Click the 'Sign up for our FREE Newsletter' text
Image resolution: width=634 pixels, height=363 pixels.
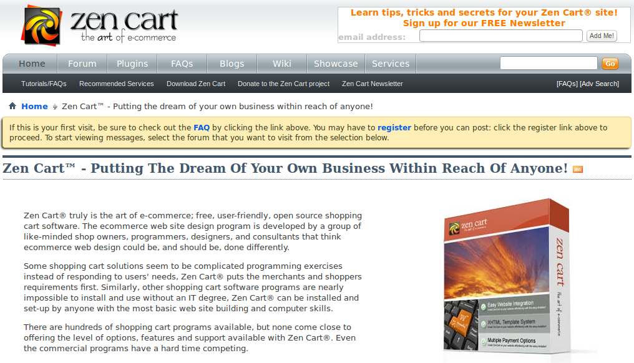pos(484,23)
